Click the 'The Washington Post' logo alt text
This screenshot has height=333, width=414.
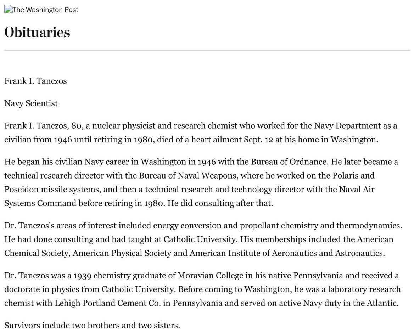(x=45, y=10)
